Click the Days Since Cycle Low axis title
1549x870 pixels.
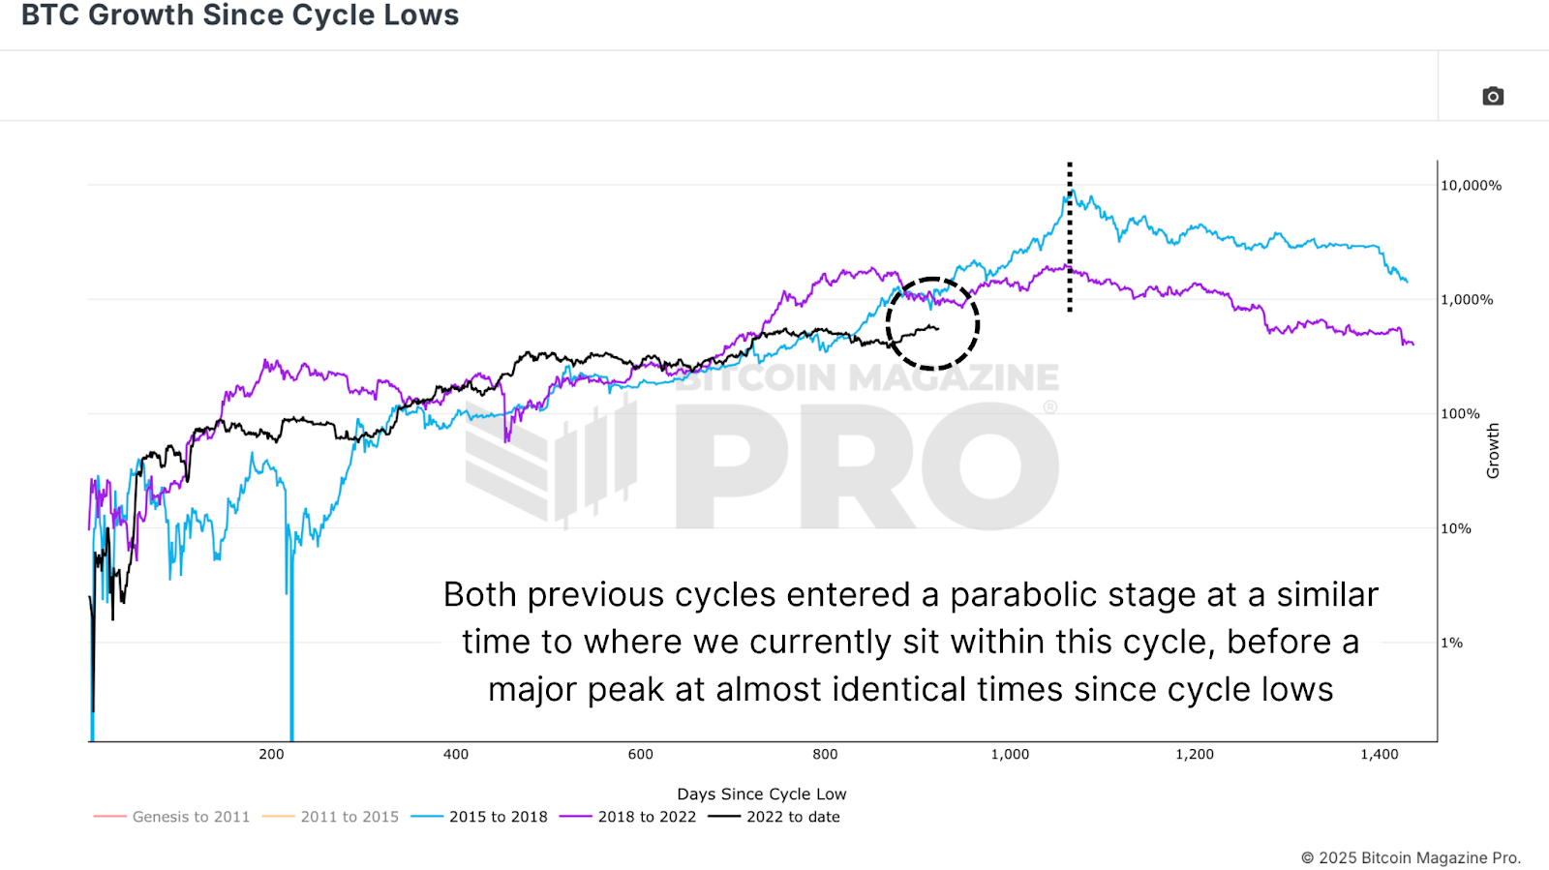[x=761, y=794]
